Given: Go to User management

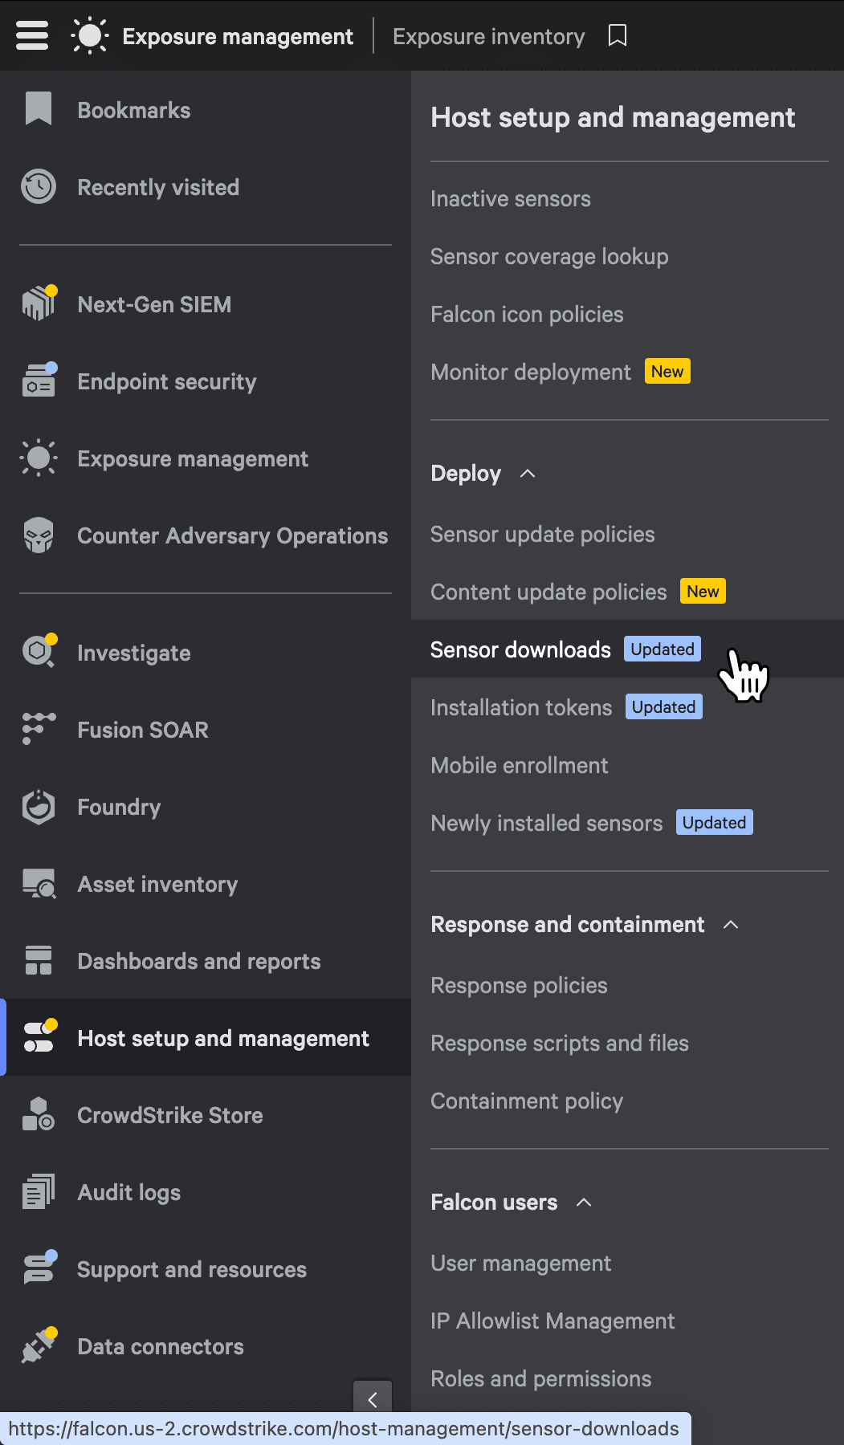Looking at the screenshot, I should pyautogui.click(x=520, y=1263).
